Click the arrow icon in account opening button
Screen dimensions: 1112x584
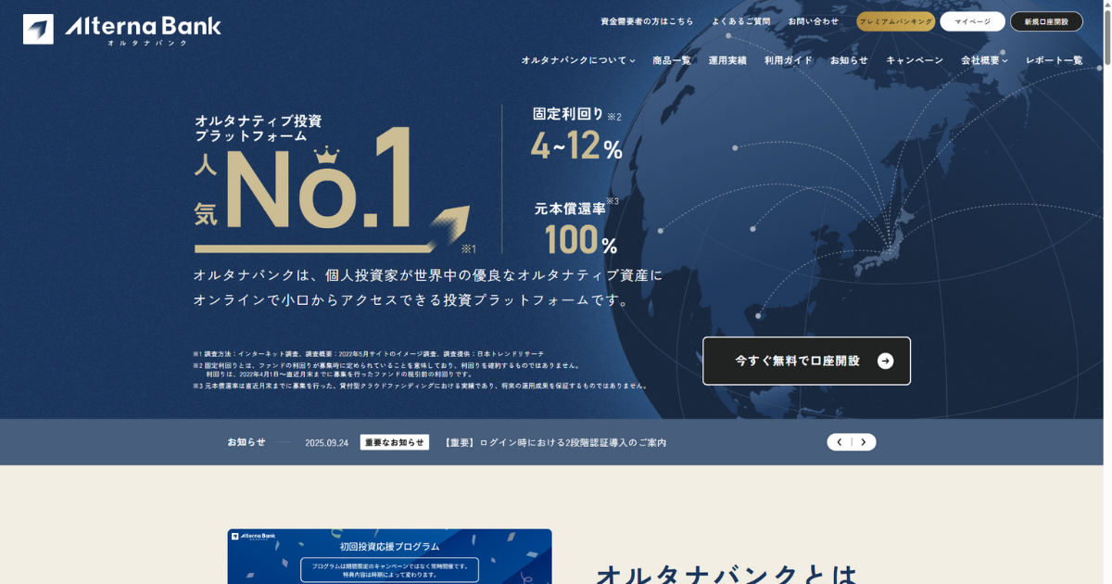[x=885, y=362]
